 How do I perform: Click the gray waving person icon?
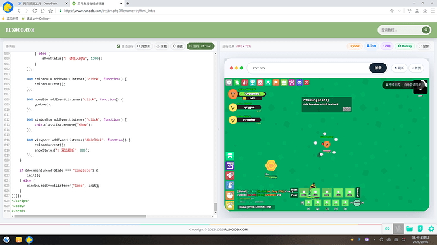tap(398, 229)
